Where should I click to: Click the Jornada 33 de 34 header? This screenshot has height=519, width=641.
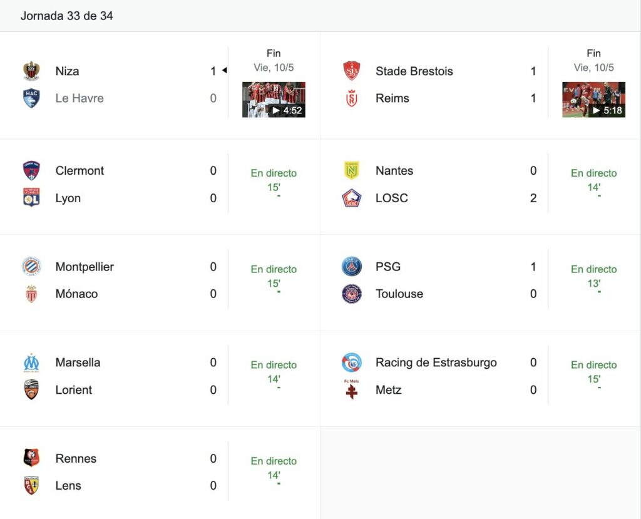(66, 16)
